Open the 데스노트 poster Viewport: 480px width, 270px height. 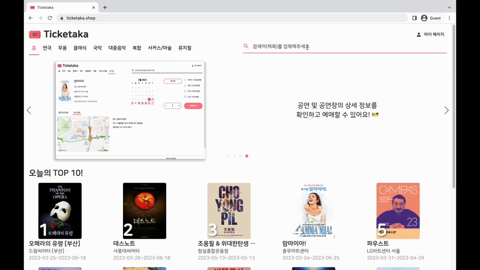[x=145, y=211]
